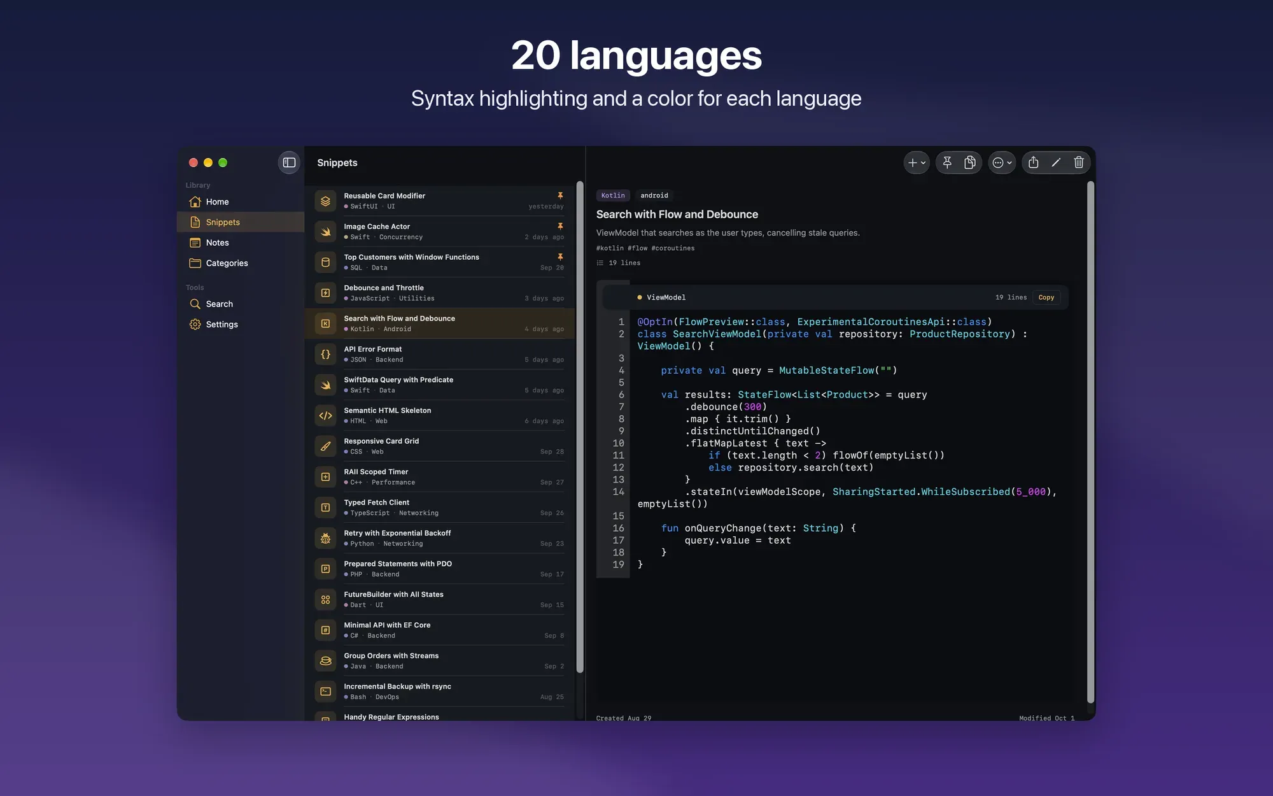Click the FutureBuilder with All States icon
This screenshot has width=1273, height=796.
(325, 600)
